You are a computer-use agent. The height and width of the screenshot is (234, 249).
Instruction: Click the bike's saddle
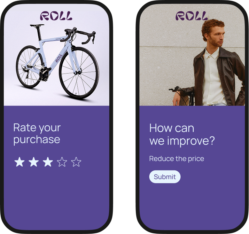37,26
